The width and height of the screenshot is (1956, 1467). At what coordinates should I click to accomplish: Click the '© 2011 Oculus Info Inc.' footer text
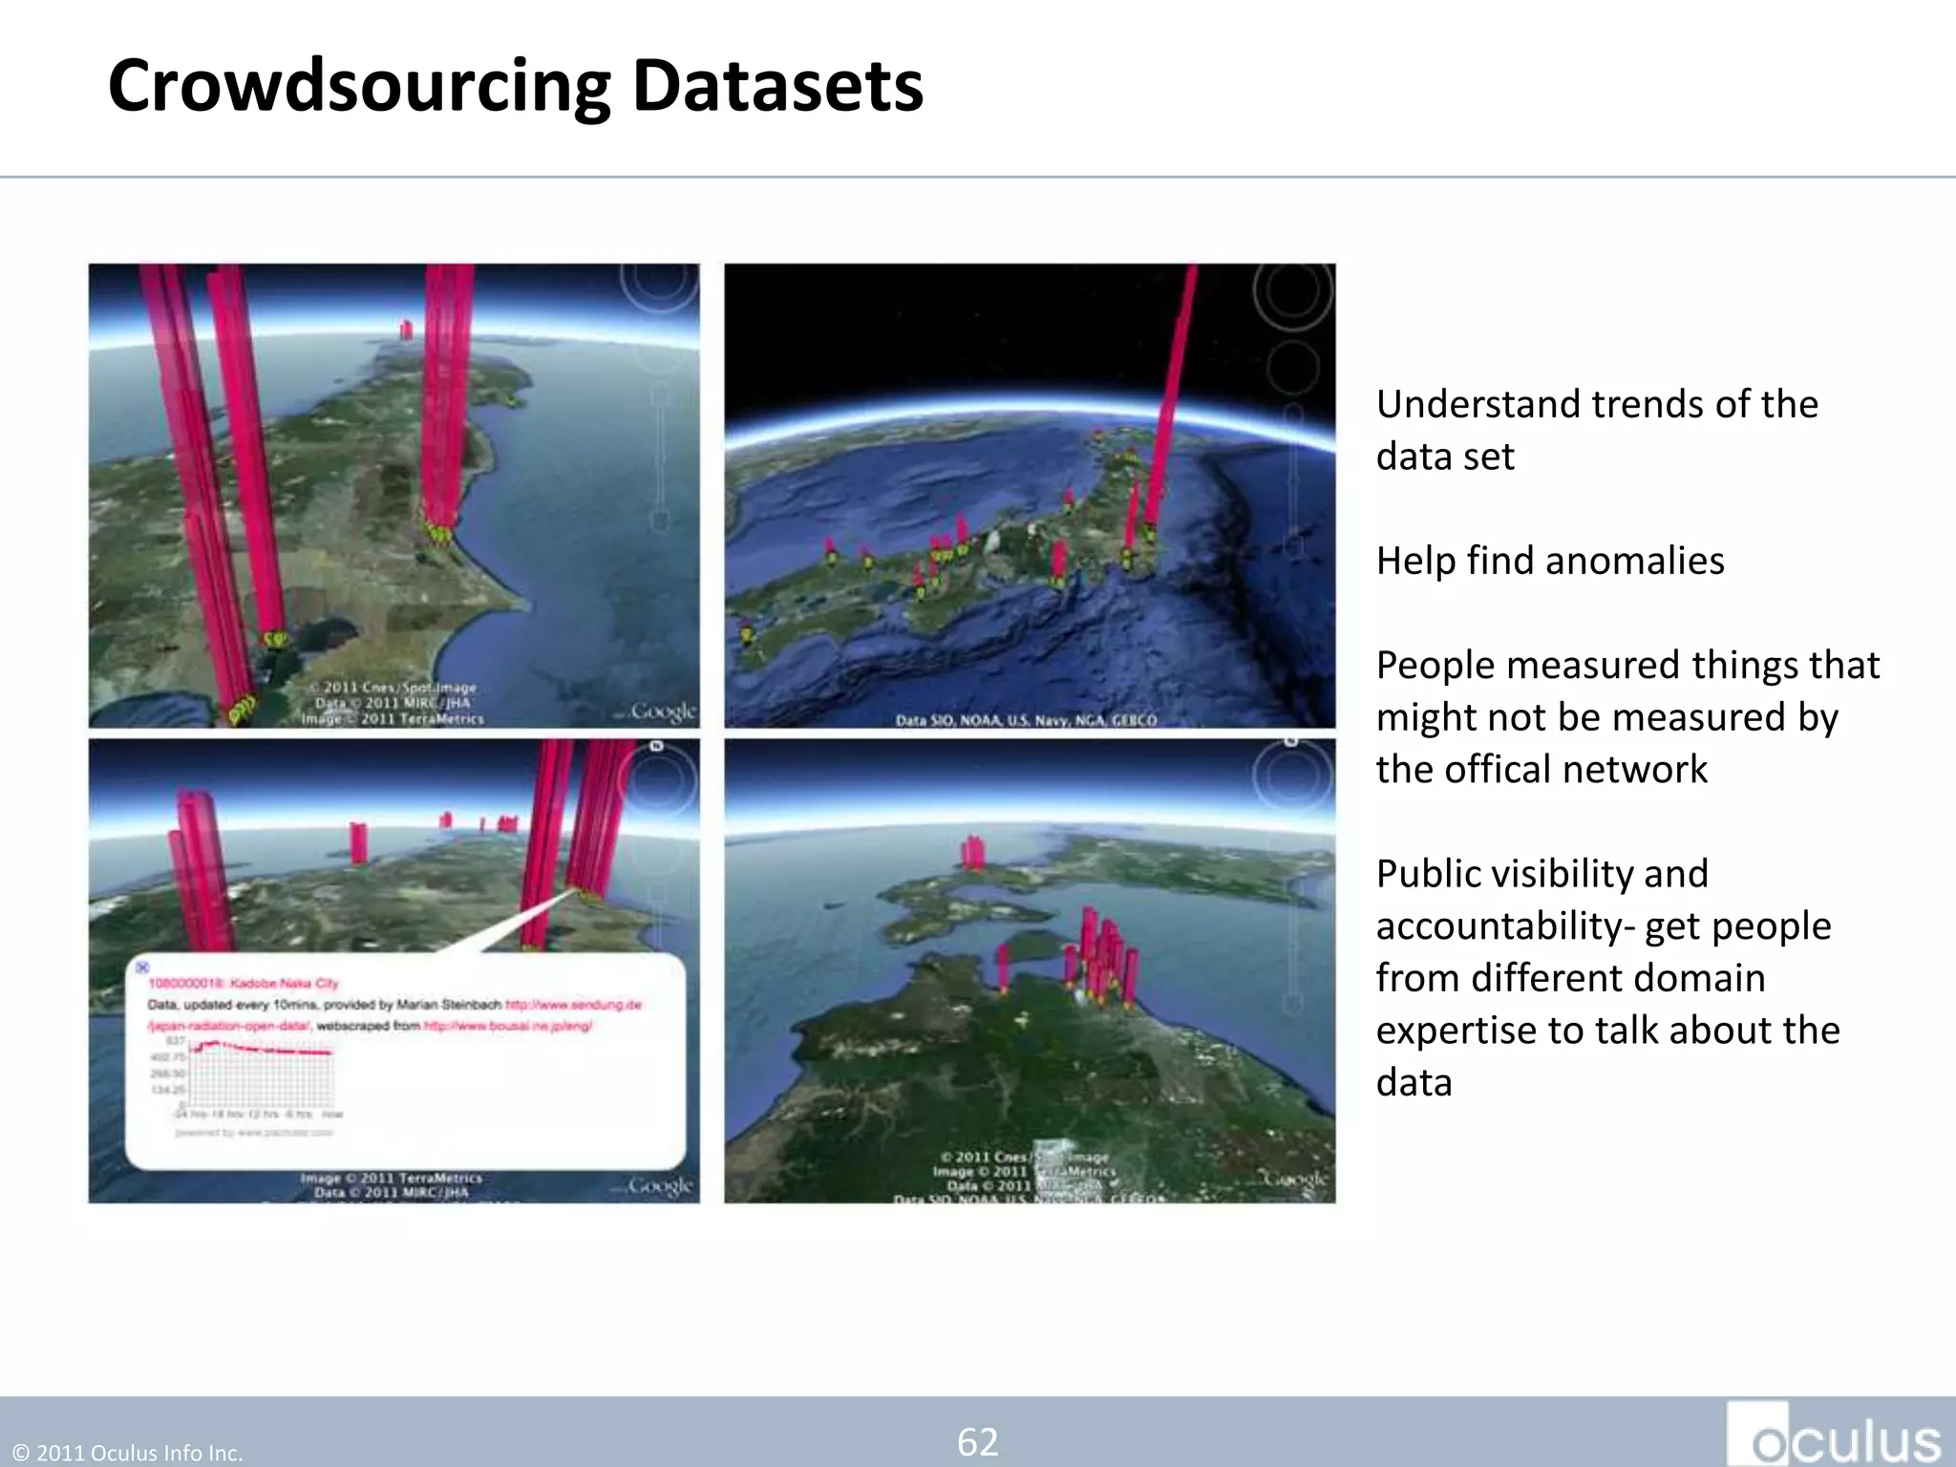pos(128,1453)
